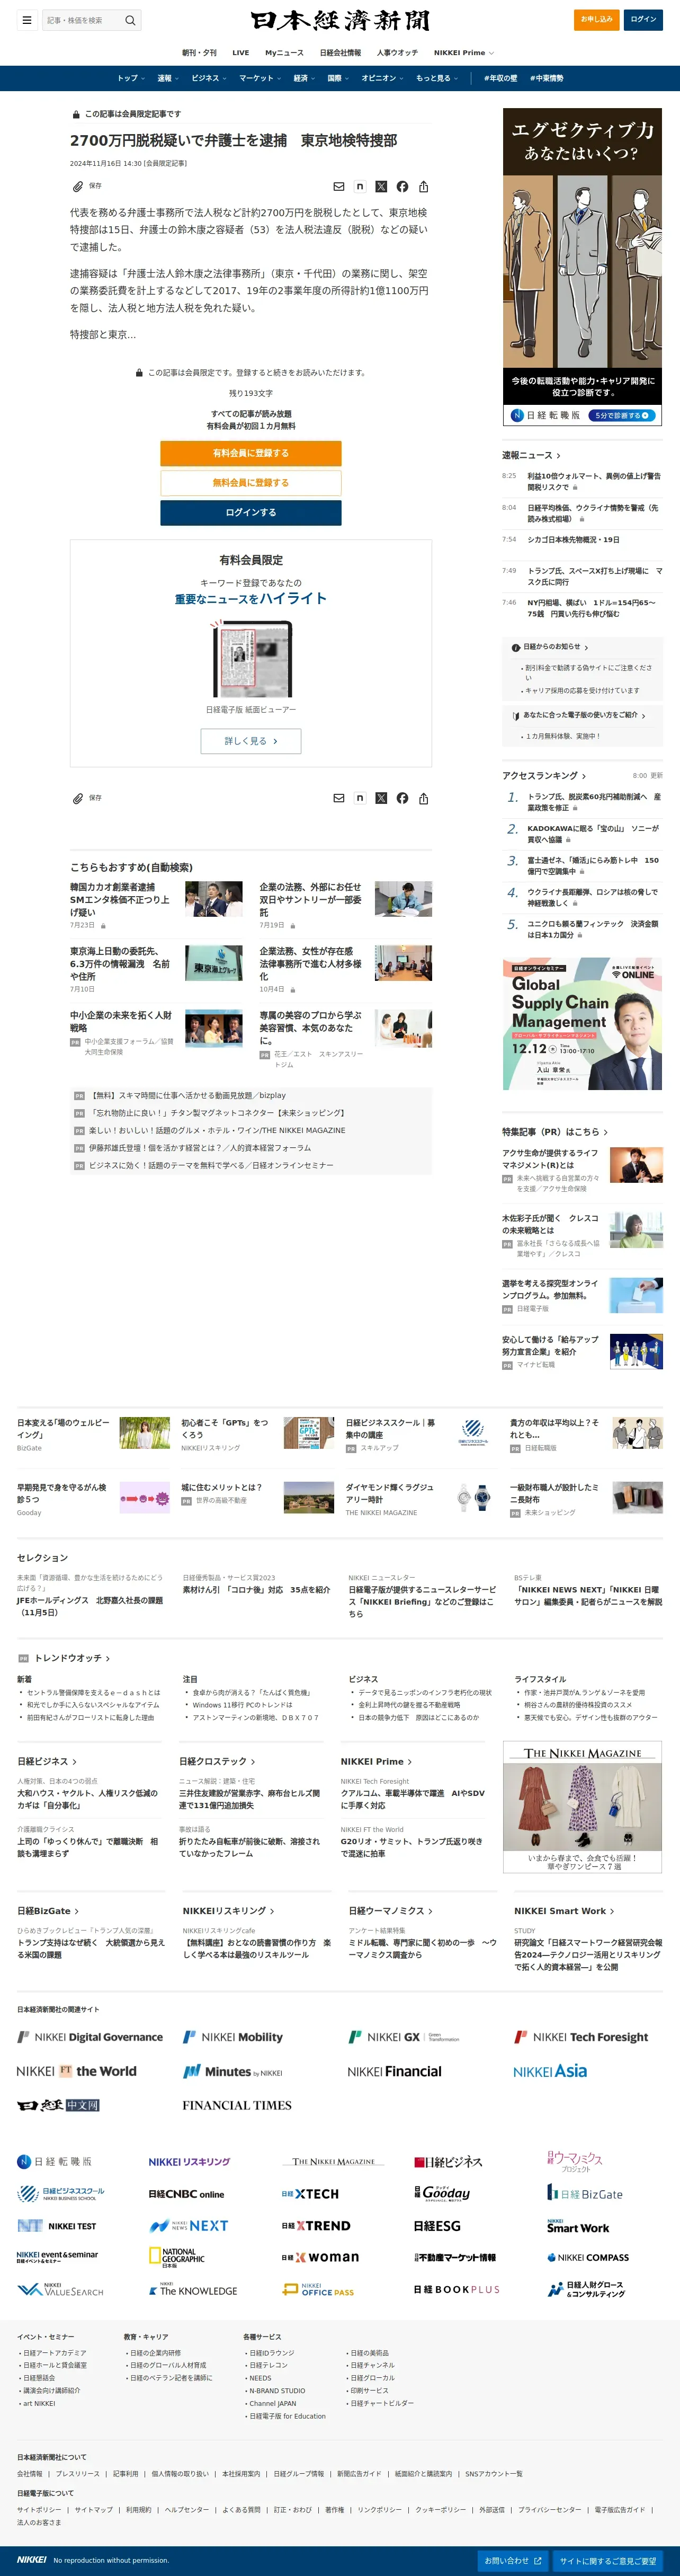
Task: Open NIKKEI Digital Governance logo link
Action: tap(90, 2037)
